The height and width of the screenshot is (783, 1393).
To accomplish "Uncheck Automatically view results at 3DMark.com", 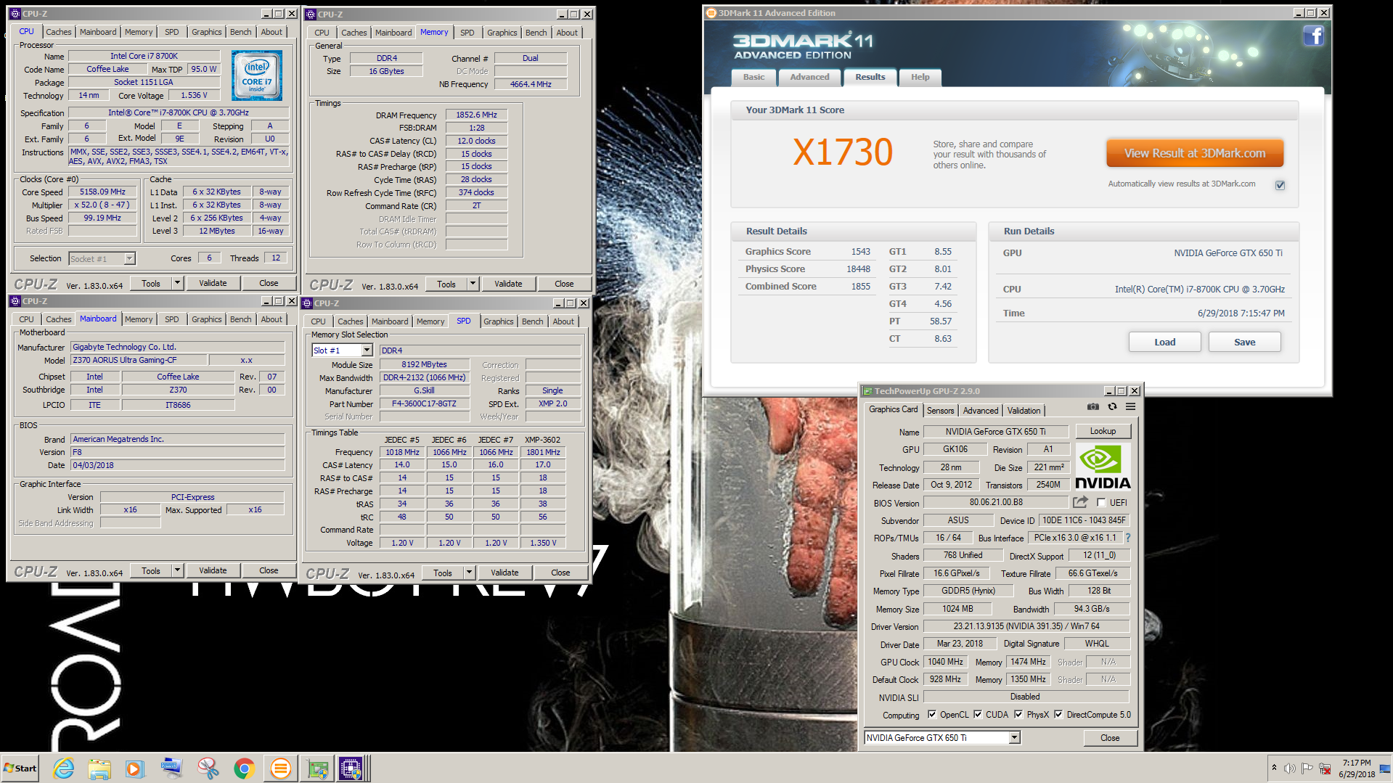I will coord(1280,185).
